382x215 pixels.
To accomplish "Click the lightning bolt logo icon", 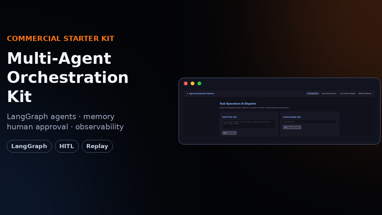I will [x=187, y=94].
